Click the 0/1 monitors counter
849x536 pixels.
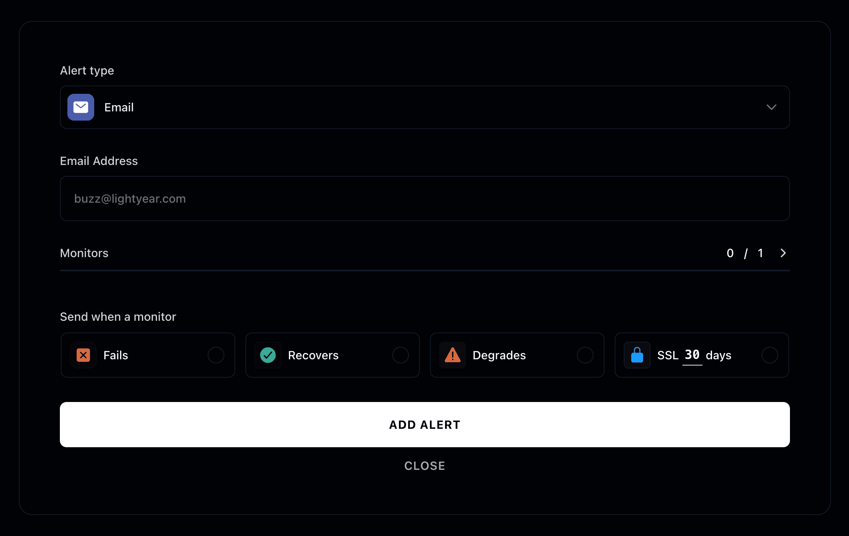[746, 253]
